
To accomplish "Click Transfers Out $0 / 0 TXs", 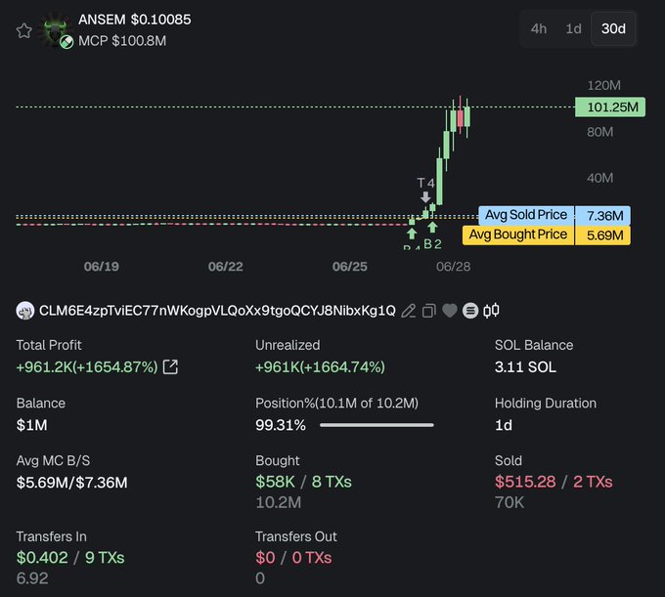I will pos(293,558).
